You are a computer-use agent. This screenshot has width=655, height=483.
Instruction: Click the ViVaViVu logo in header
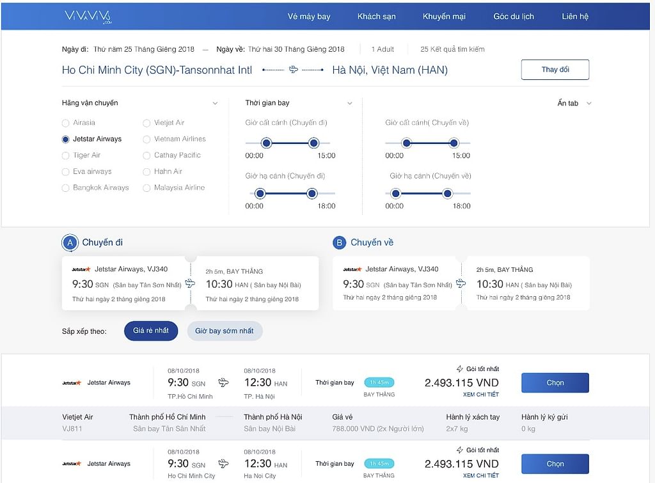[x=88, y=17]
